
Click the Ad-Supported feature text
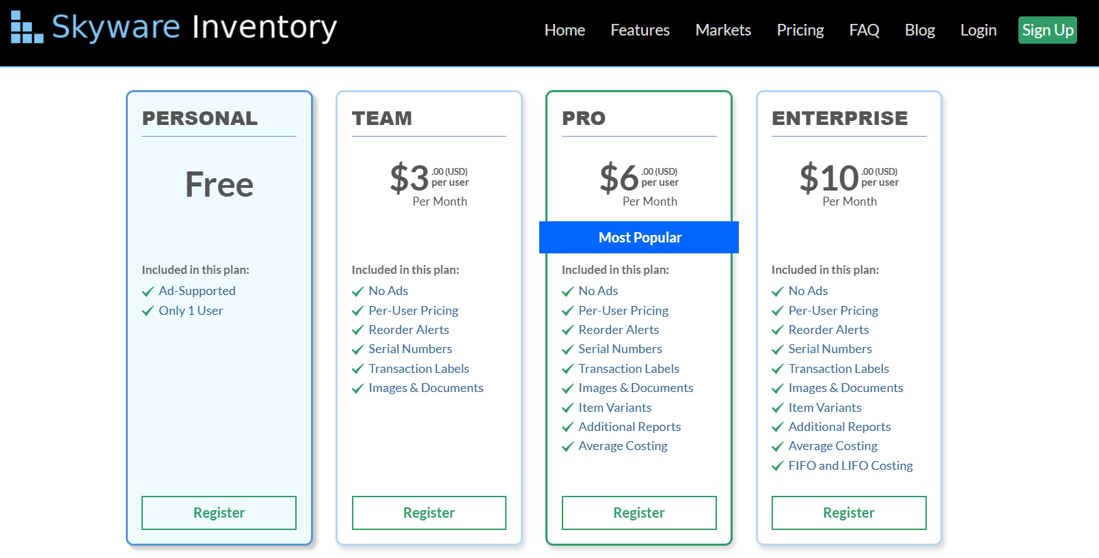197,291
